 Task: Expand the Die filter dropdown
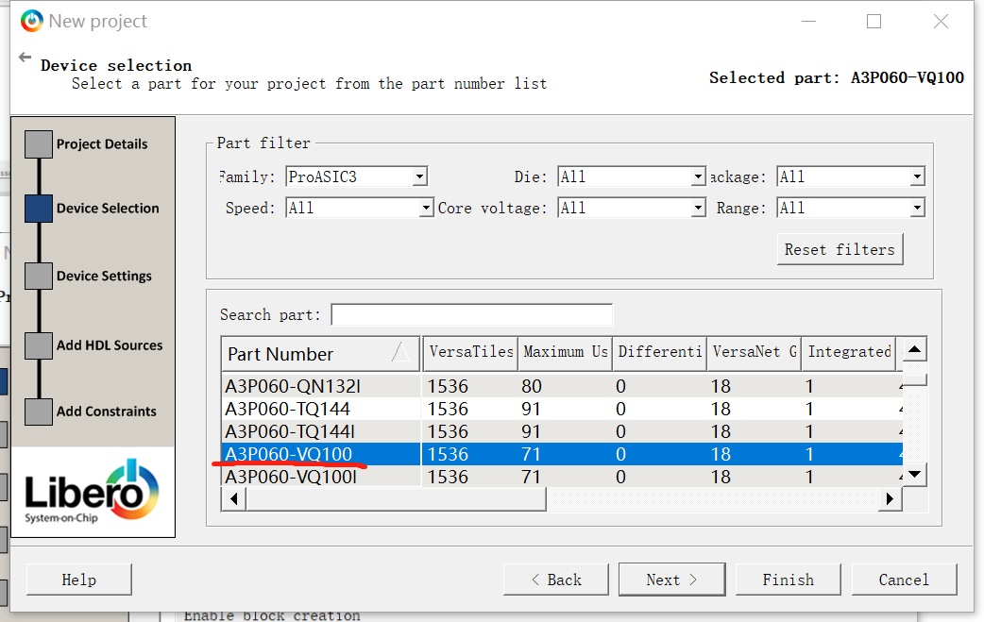(x=632, y=177)
